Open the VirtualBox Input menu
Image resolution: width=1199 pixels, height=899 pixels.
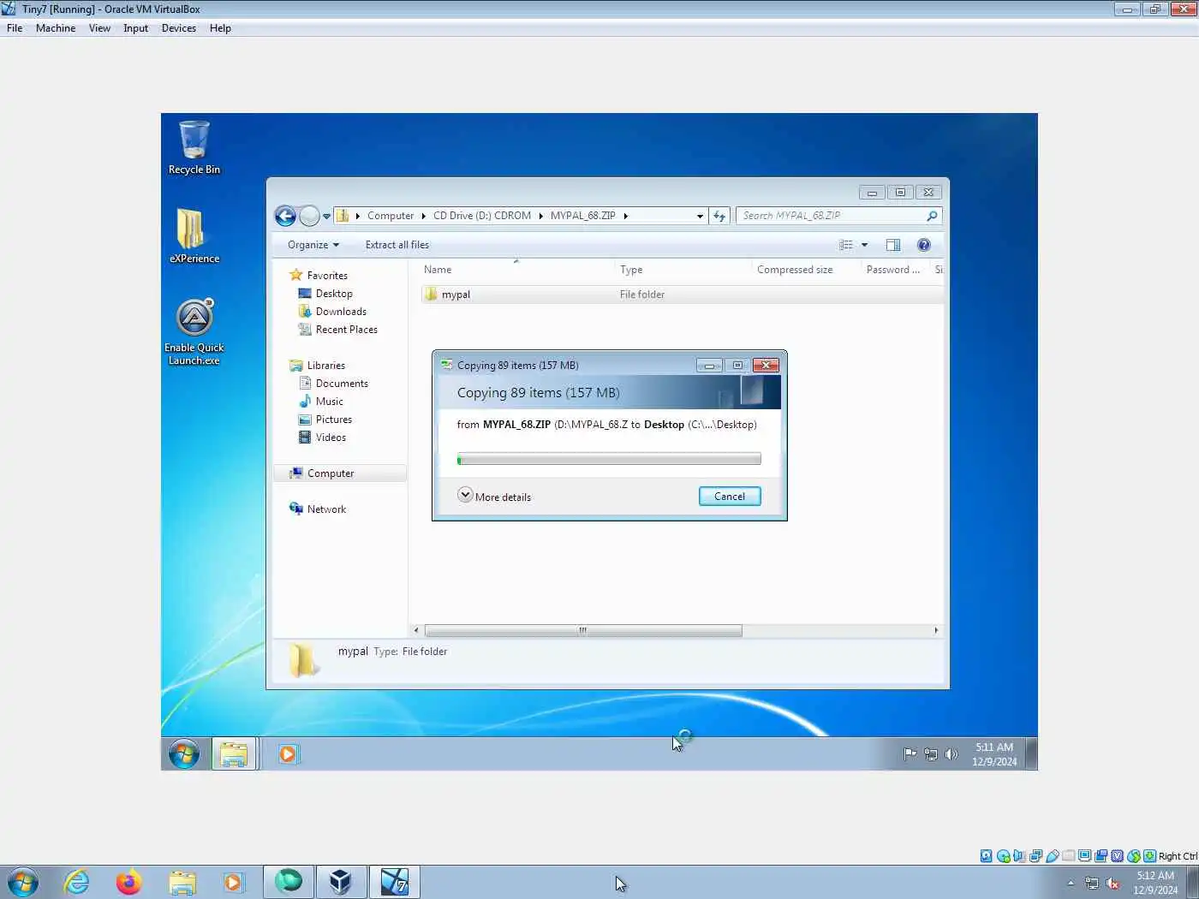[135, 28]
